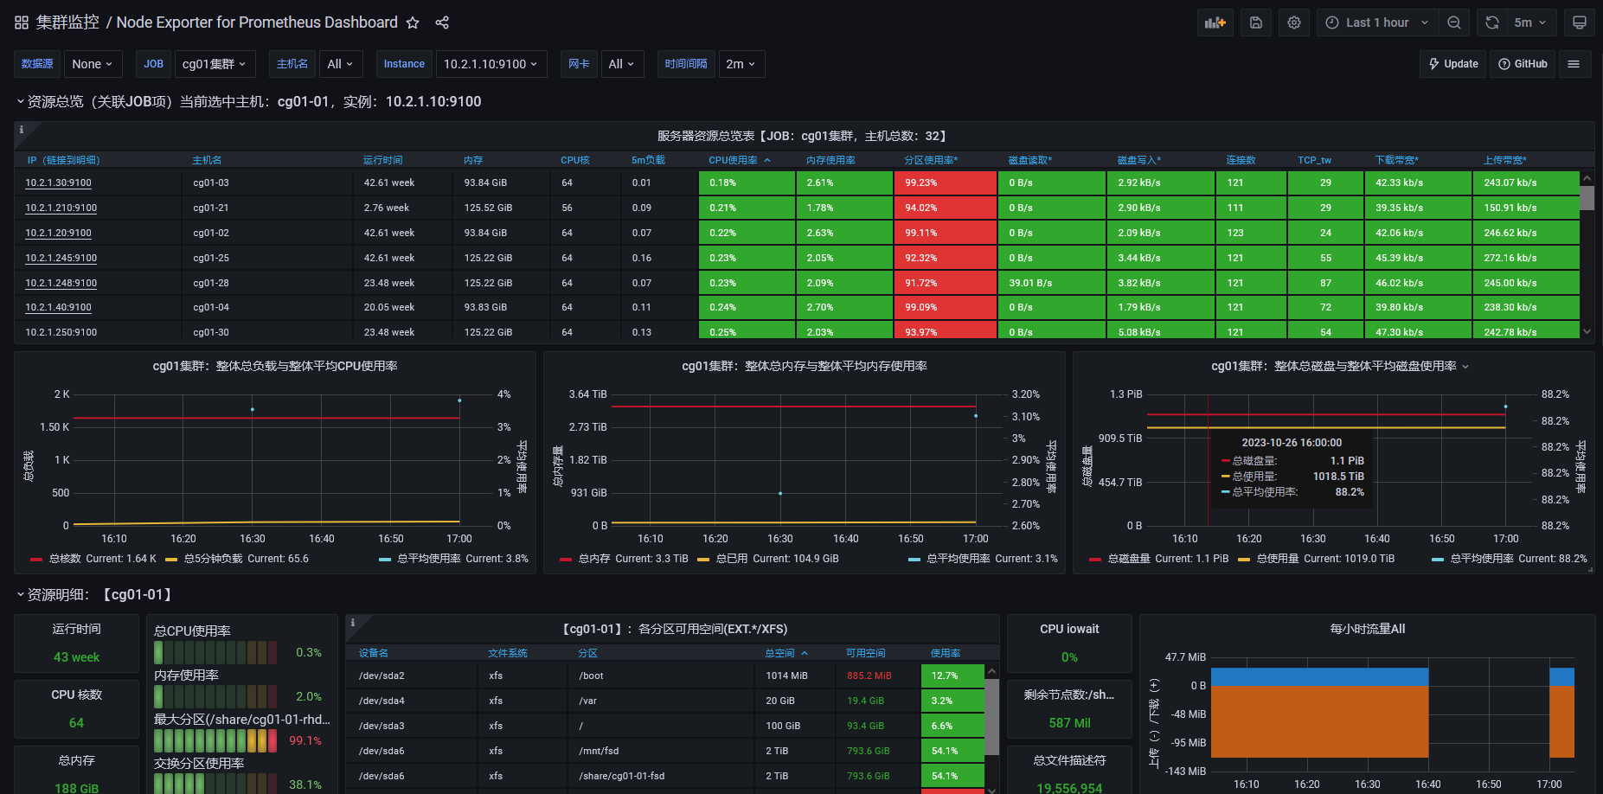Open the 10.2.1.248:9100 detail link
This screenshot has height=794, width=1603.
point(61,283)
